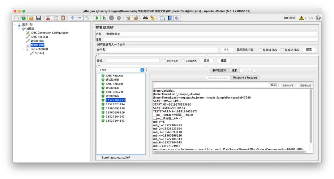This screenshot has width=334, height=179.
Task: Click the Cut scissors icon
Action: (x=48, y=18)
